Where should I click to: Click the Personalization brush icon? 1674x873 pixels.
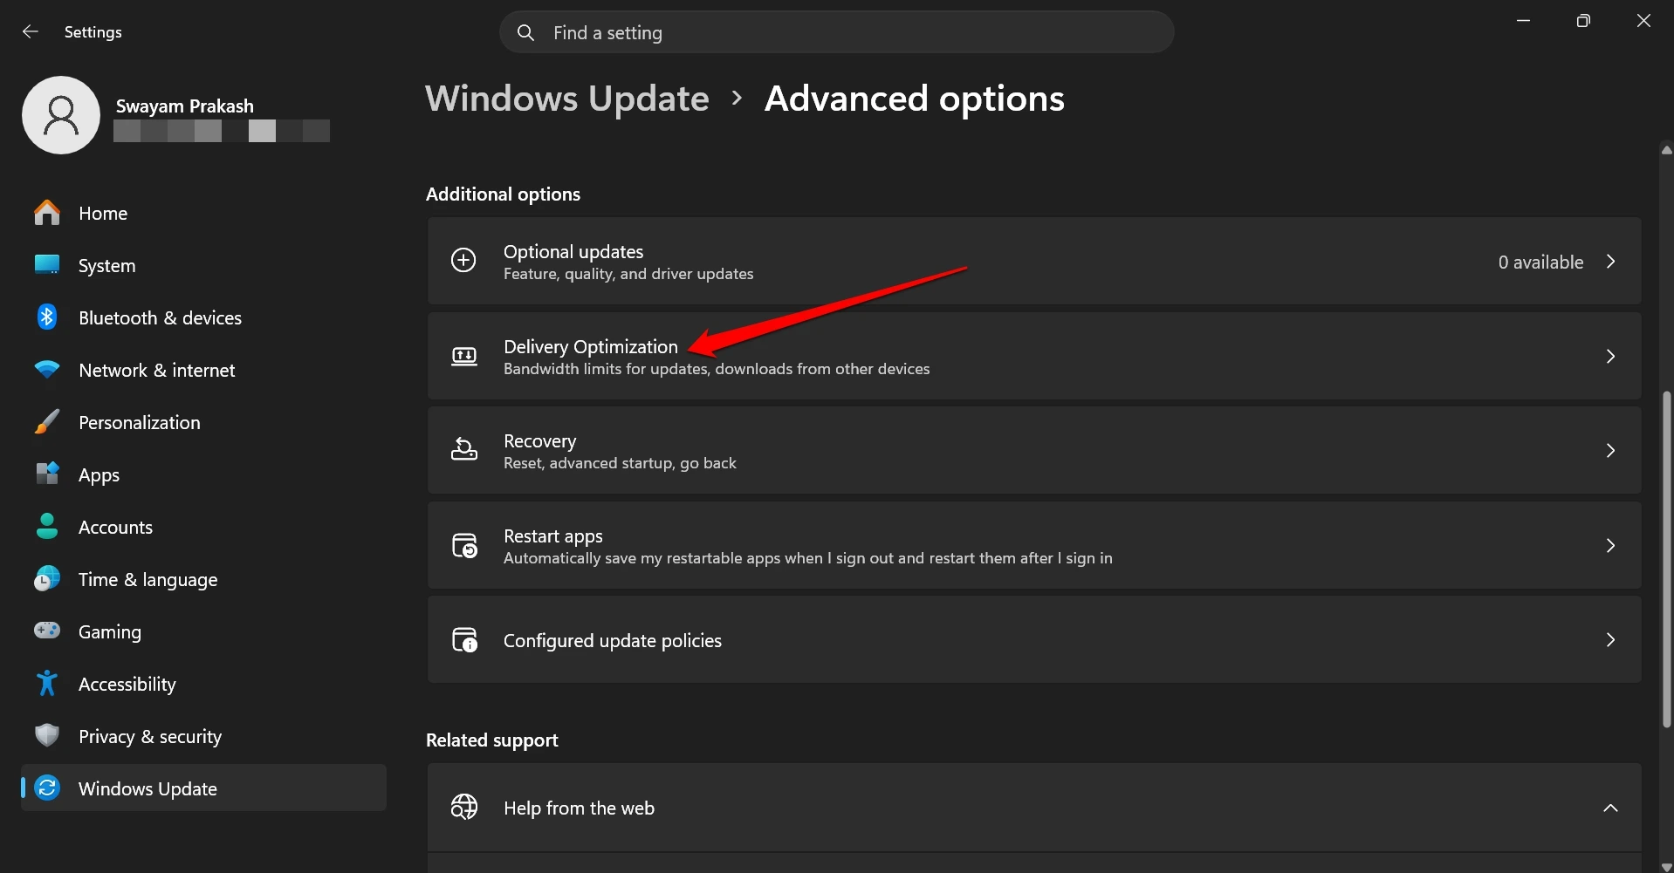(46, 422)
